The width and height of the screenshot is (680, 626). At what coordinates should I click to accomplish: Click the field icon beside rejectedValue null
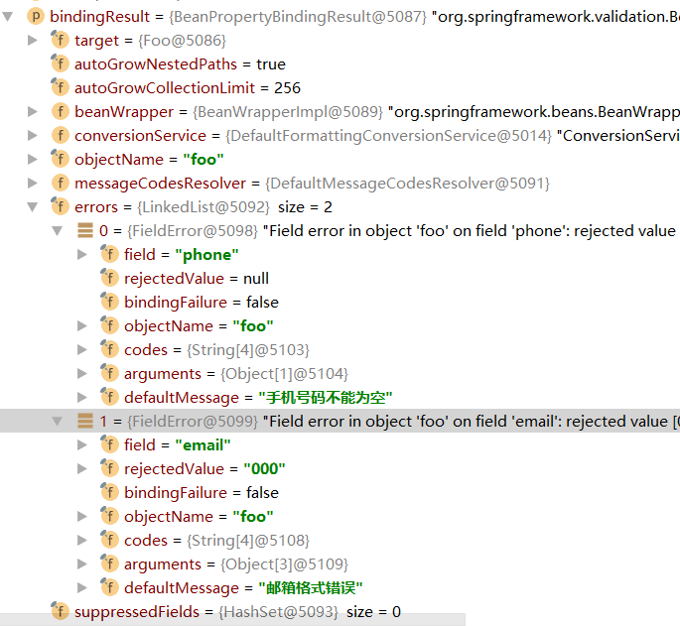[110, 278]
